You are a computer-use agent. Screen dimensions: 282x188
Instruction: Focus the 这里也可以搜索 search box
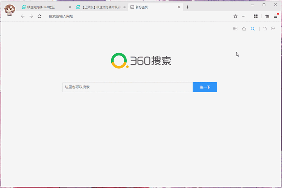coord(127,87)
